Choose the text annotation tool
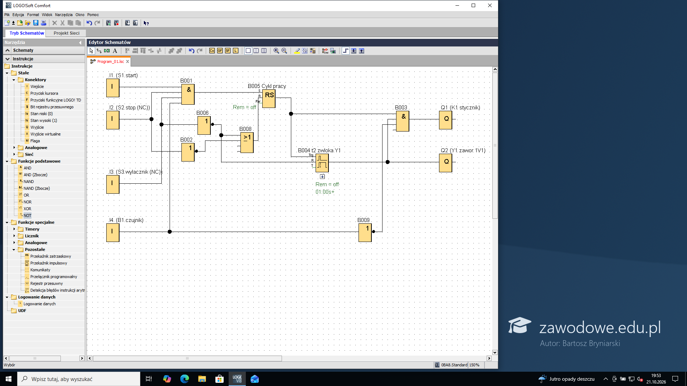This screenshot has height=386, width=687. pyautogui.click(x=115, y=51)
